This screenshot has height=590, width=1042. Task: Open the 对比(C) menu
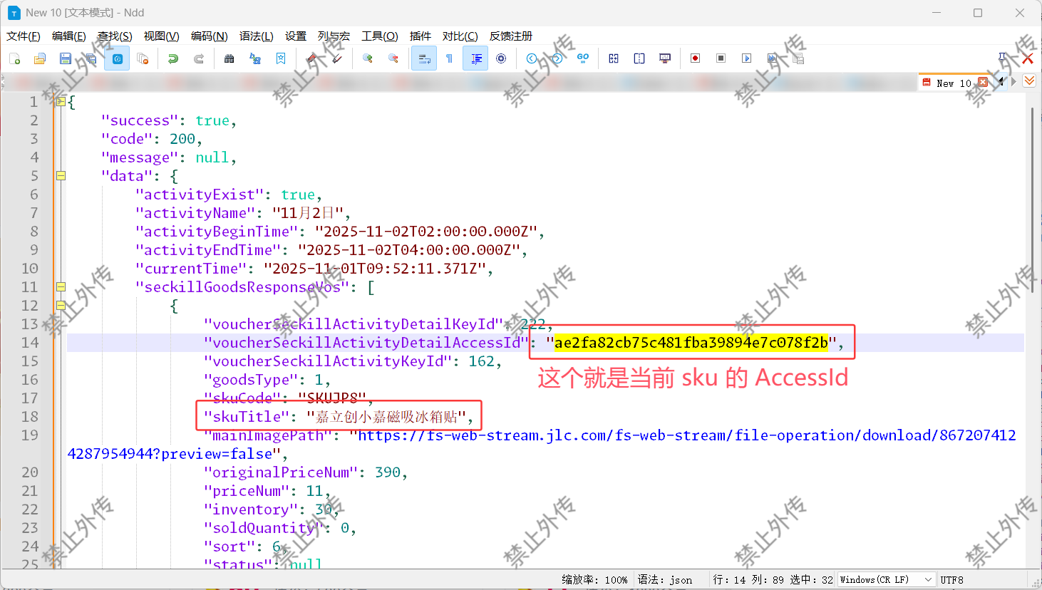(460, 36)
